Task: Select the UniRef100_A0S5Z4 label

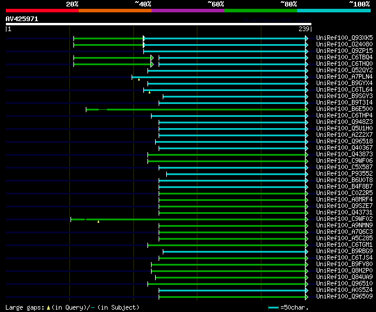Action: tap(344, 290)
